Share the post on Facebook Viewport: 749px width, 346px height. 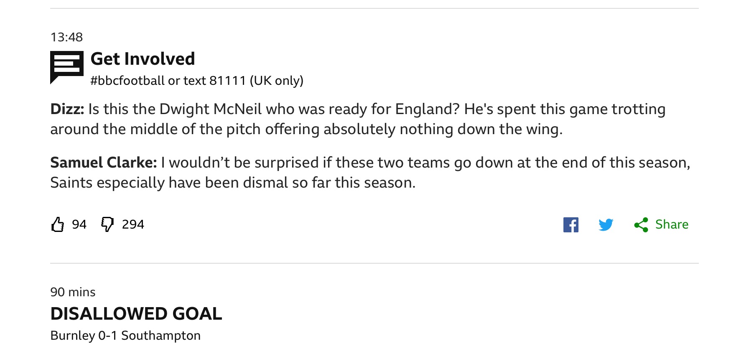(571, 225)
